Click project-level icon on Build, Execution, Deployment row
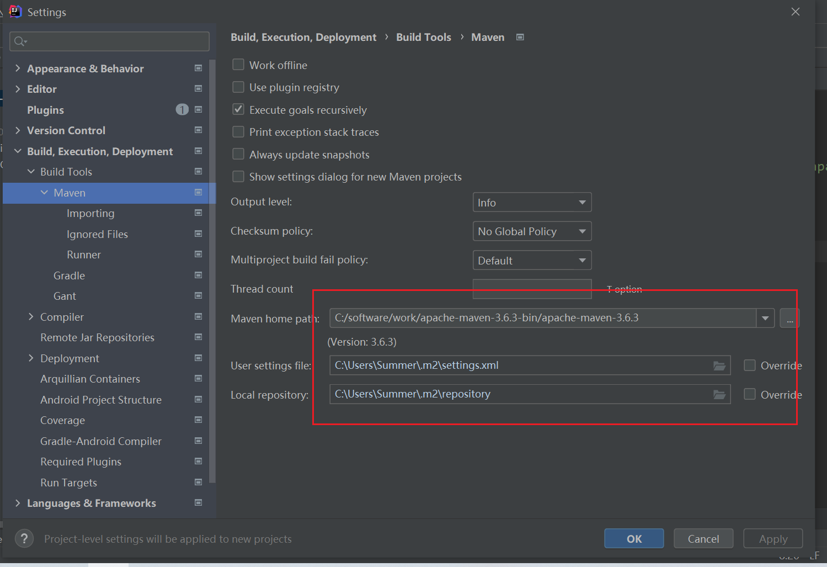The image size is (827, 567). click(198, 151)
